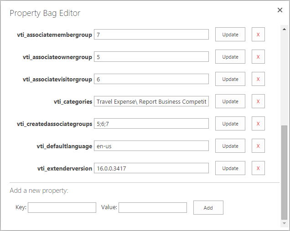Image resolution: width=290 pixels, height=231 pixels.
Task: Close the Property Bag Editor dialog
Action: 280,10
